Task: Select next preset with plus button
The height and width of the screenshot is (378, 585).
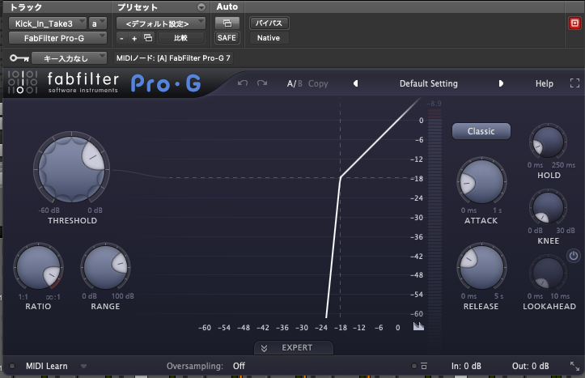Action: click(x=134, y=38)
